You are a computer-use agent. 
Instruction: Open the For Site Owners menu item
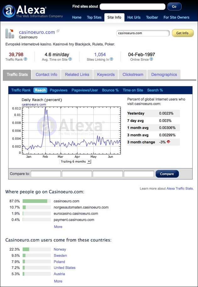[176, 17]
